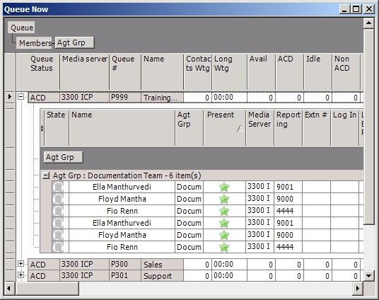Collapse the Training queue P999 row
Screen dimensions: 379x300
point(21,97)
